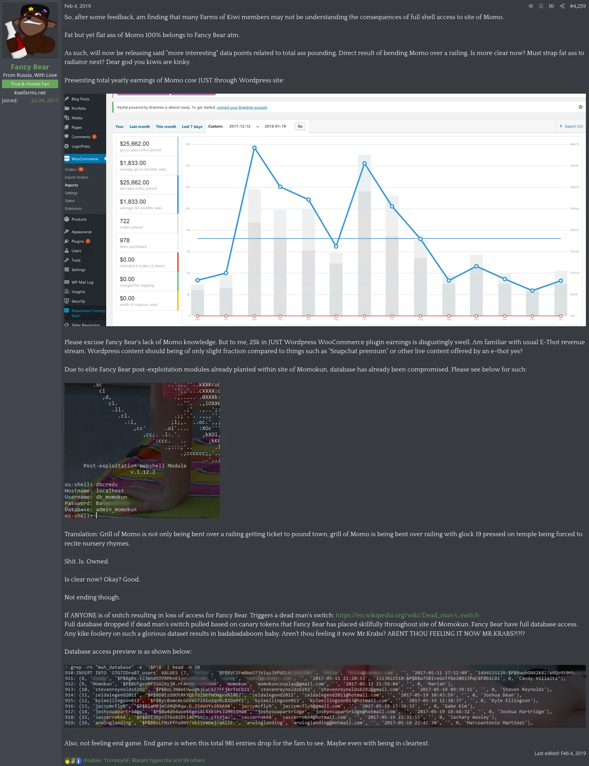This screenshot has height=766, width=589.
Task: Click the mushroom reaction icon
Action: coord(73,761)
